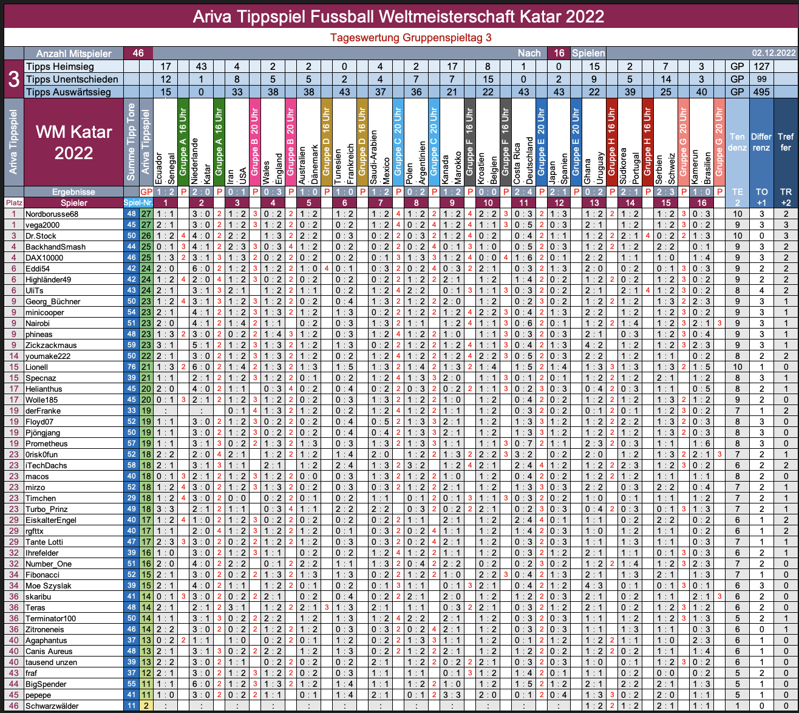Click player name Turbo_Prinz
Image resolution: width=799 pixels, height=713 pixels.
47,509
